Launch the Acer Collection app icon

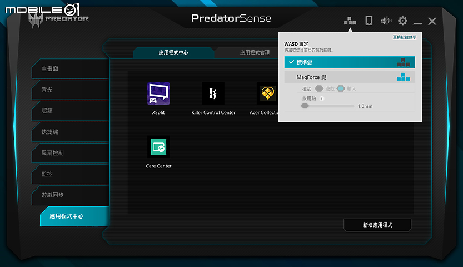click(x=267, y=93)
